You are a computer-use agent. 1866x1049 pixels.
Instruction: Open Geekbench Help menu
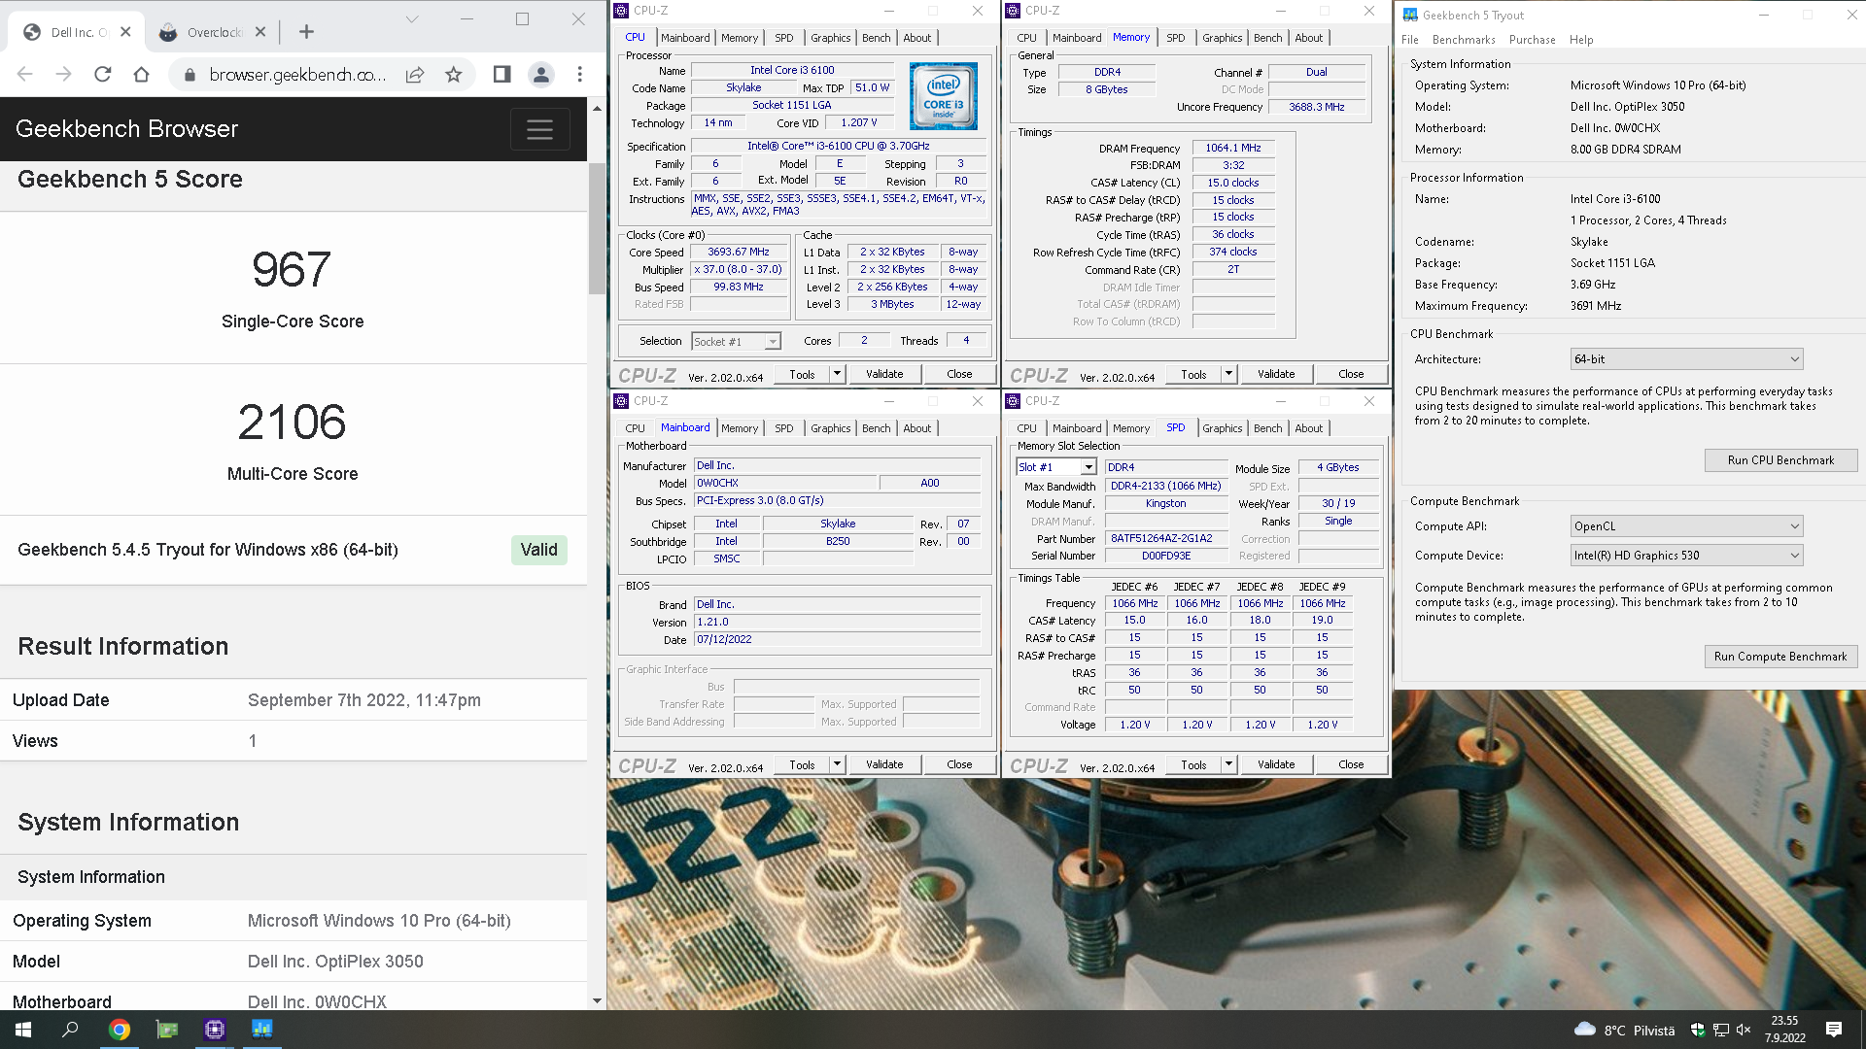[x=1581, y=40]
